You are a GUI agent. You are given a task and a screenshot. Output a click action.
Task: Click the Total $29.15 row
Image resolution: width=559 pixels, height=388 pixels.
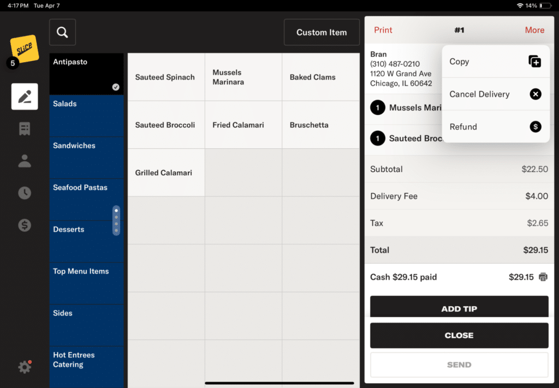tap(459, 250)
